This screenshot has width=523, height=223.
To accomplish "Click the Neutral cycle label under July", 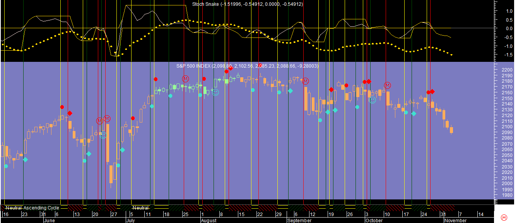I will (x=140, y=208).
